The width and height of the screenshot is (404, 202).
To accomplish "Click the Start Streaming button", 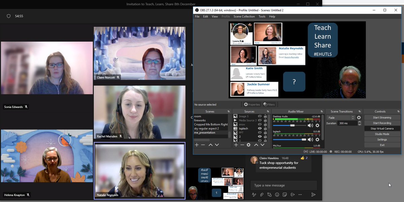I will [x=382, y=118].
